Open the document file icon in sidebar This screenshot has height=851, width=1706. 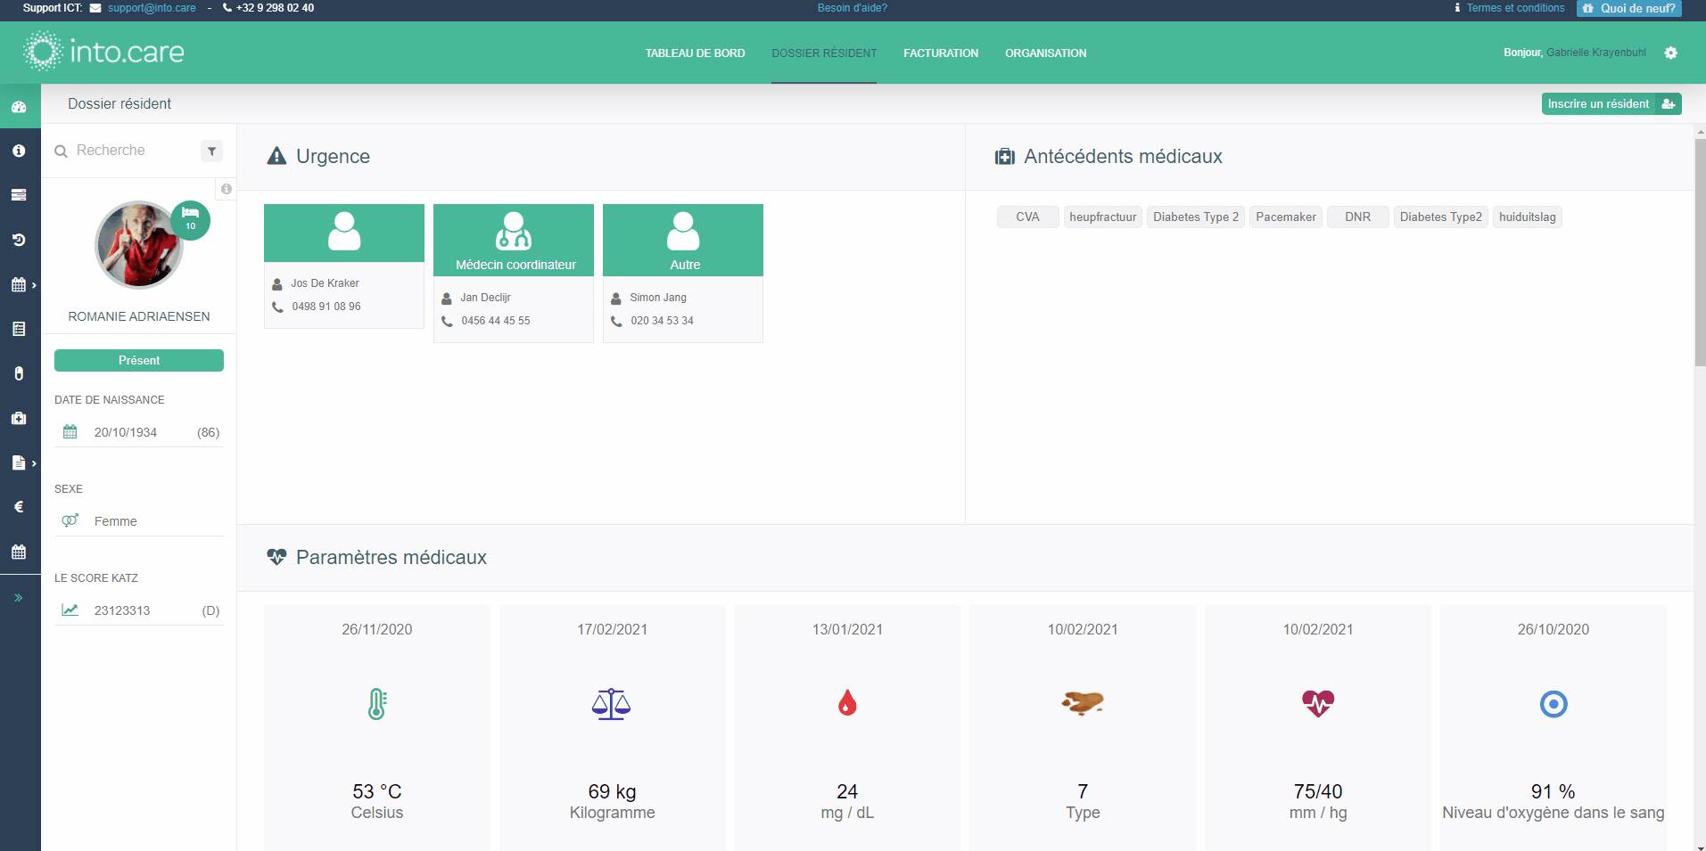tap(19, 462)
